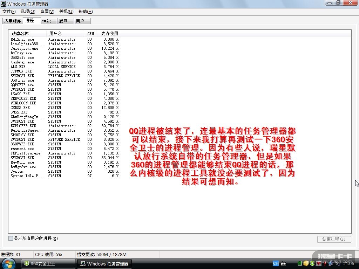Click the 进程数: 31 status bar entry
This screenshot has width=359, height=269.
click(x=11, y=254)
